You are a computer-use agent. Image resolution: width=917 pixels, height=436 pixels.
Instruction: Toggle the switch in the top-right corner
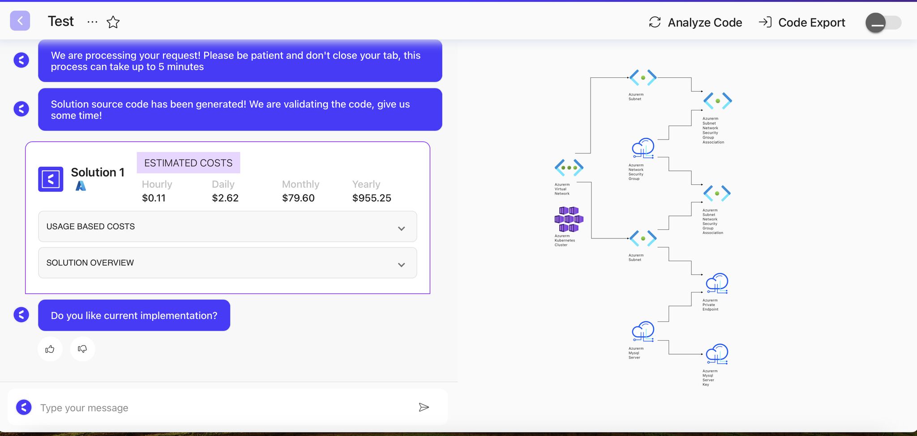[x=883, y=22]
